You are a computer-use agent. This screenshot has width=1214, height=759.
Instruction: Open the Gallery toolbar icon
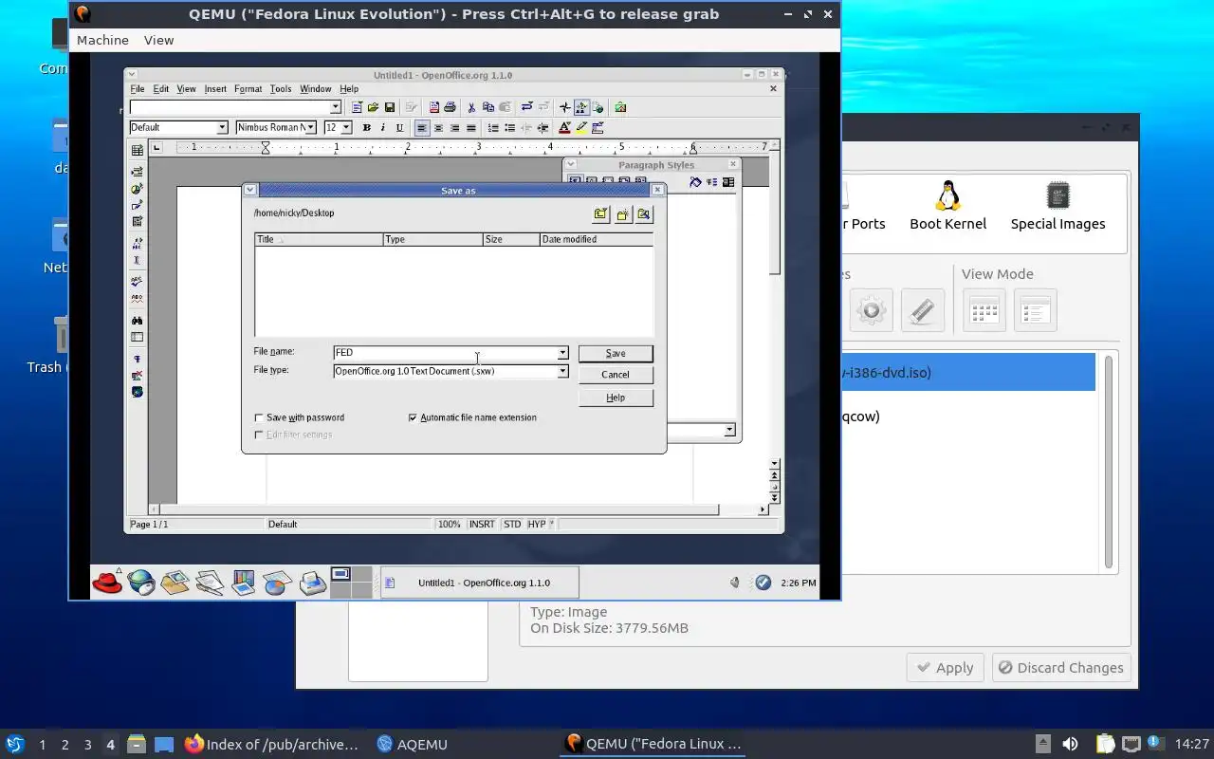click(620, 107)
